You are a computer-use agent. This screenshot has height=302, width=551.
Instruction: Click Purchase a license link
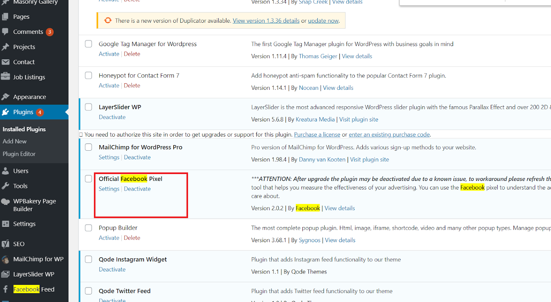(x=317, y=134)
